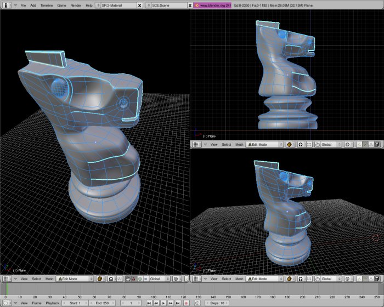This screenshot has width=384, height=307.
Task: Open the Select menu in the top-right viewport
Action: point(227,144)
